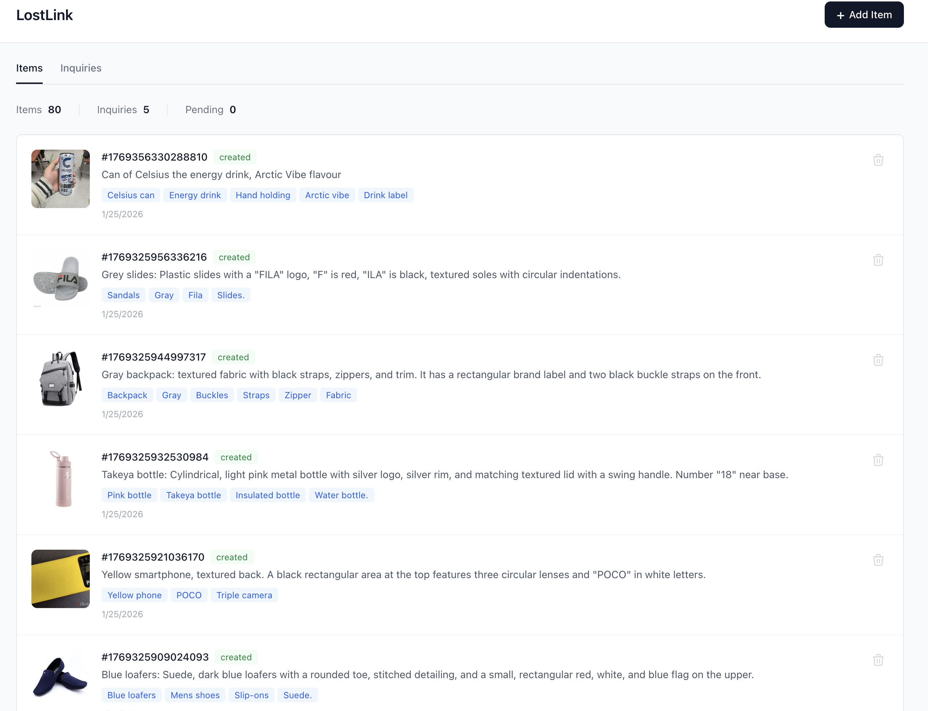928x711 pixels.
Task: Click the pink water bottle thumbnail
Action: tap(61, 479)
